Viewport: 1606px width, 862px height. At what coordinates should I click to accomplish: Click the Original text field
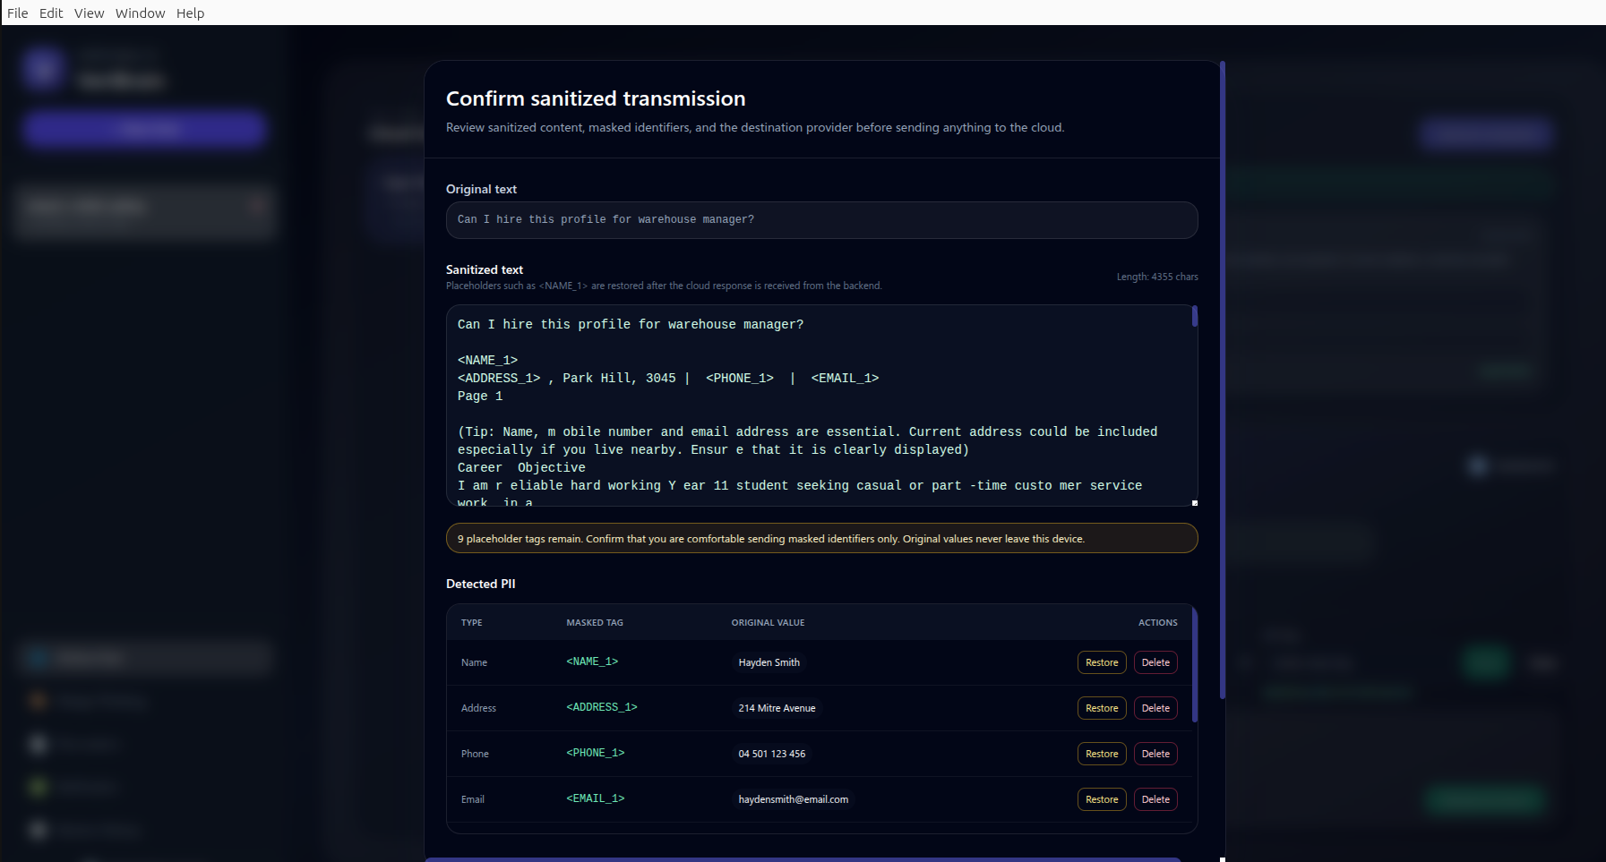pos(821,220)
